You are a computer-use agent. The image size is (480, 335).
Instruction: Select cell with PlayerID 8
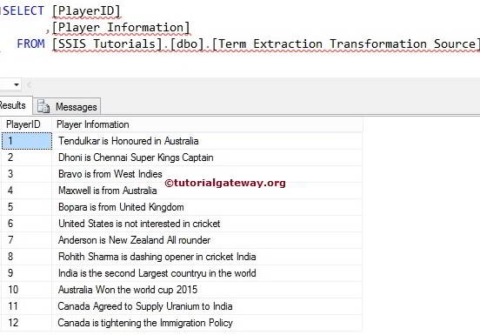[x=27, y=257]
